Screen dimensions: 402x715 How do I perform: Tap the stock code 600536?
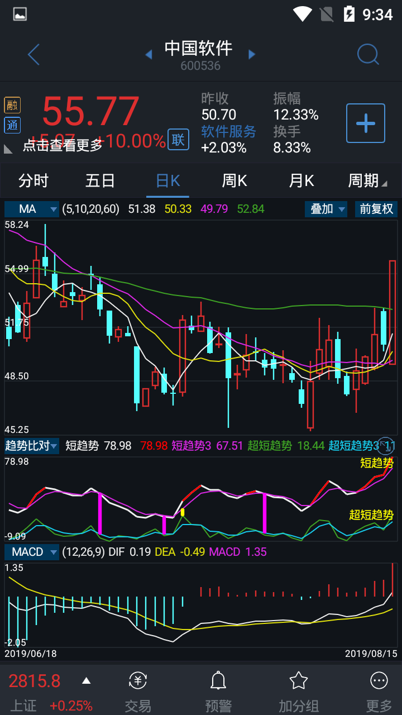pos(200,66)
